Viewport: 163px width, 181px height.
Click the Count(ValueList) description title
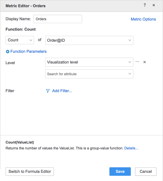click(x=20, y=142)
